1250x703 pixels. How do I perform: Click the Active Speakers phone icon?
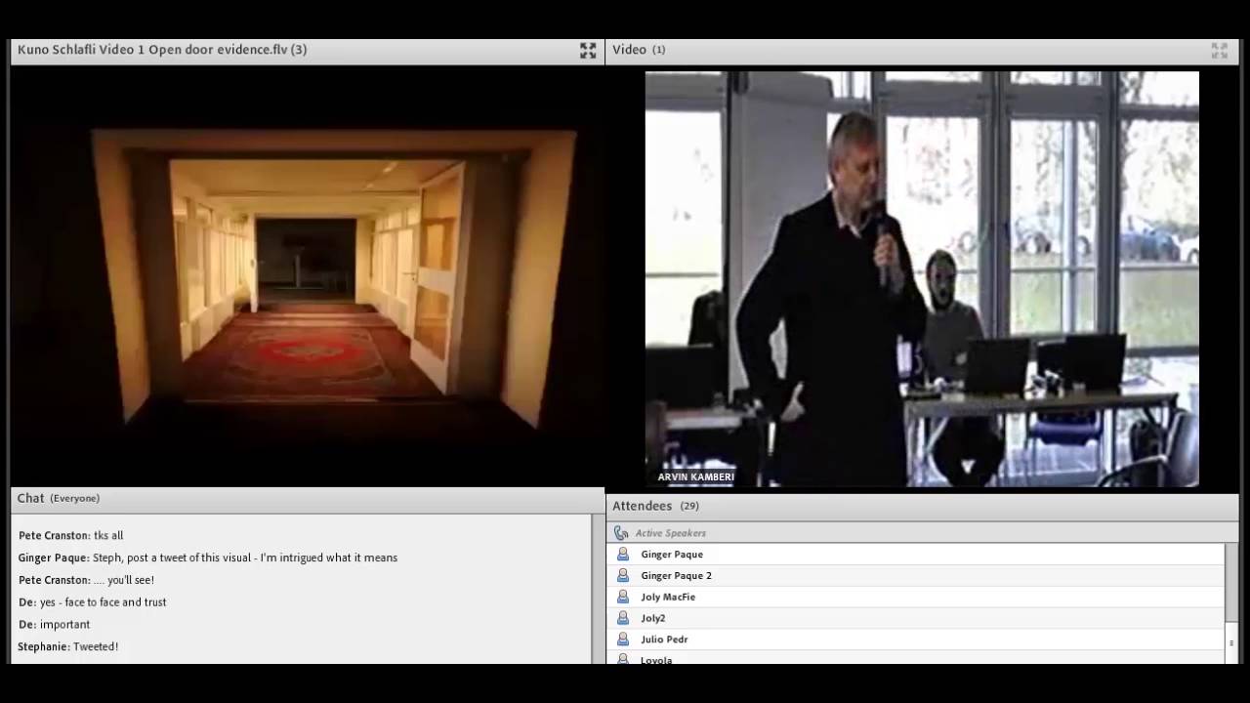click(x=621, y=533)
